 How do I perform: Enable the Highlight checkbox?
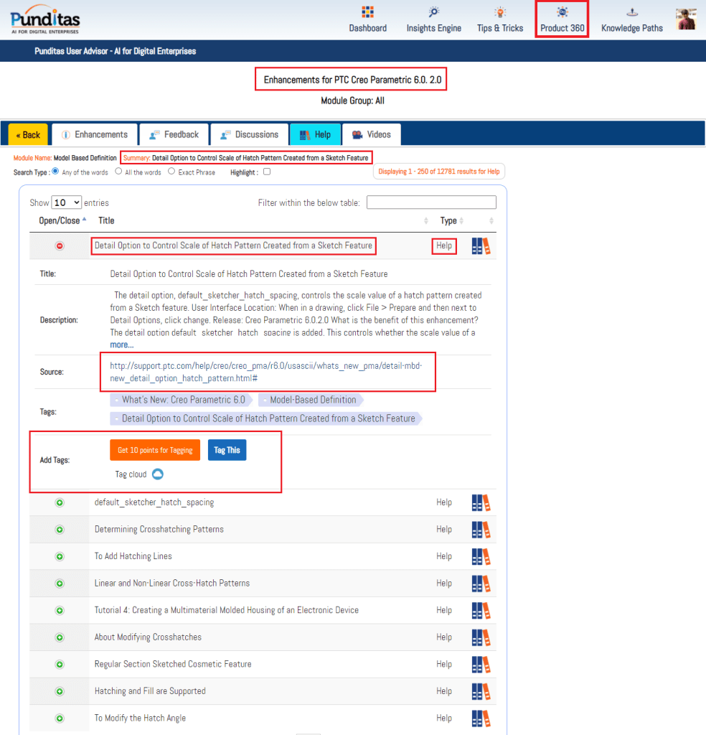point(267,172)
